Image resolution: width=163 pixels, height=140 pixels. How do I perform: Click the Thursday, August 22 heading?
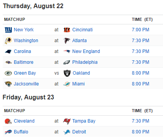[x=33, y=6]
